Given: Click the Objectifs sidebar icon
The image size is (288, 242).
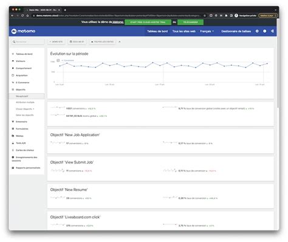Looking at the screenshot, I should tap(13, 89).
